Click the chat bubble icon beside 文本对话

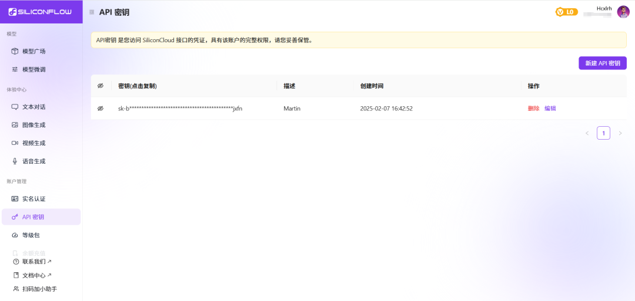(x=15, y=107)
